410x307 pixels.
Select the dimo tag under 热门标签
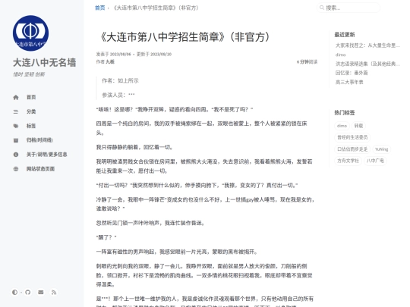pyautogui.click(x=342, y=126)
